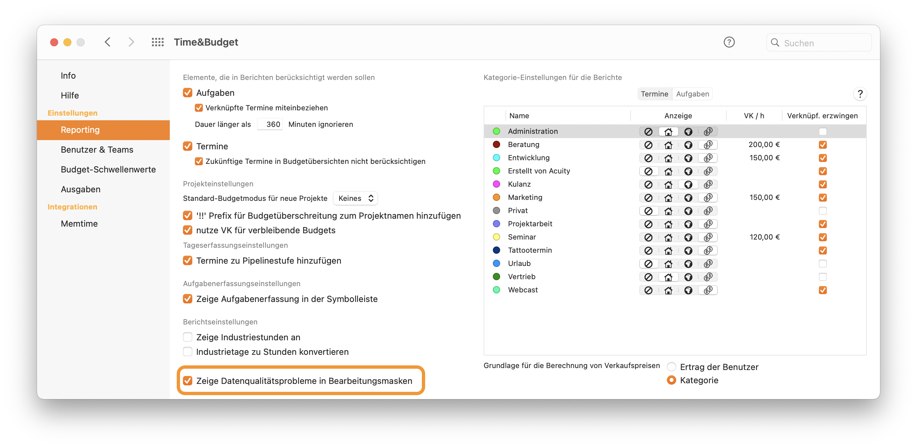917x448 pixels.
Task: Set Urlaub display to the none icon
Action: point(648,264)
